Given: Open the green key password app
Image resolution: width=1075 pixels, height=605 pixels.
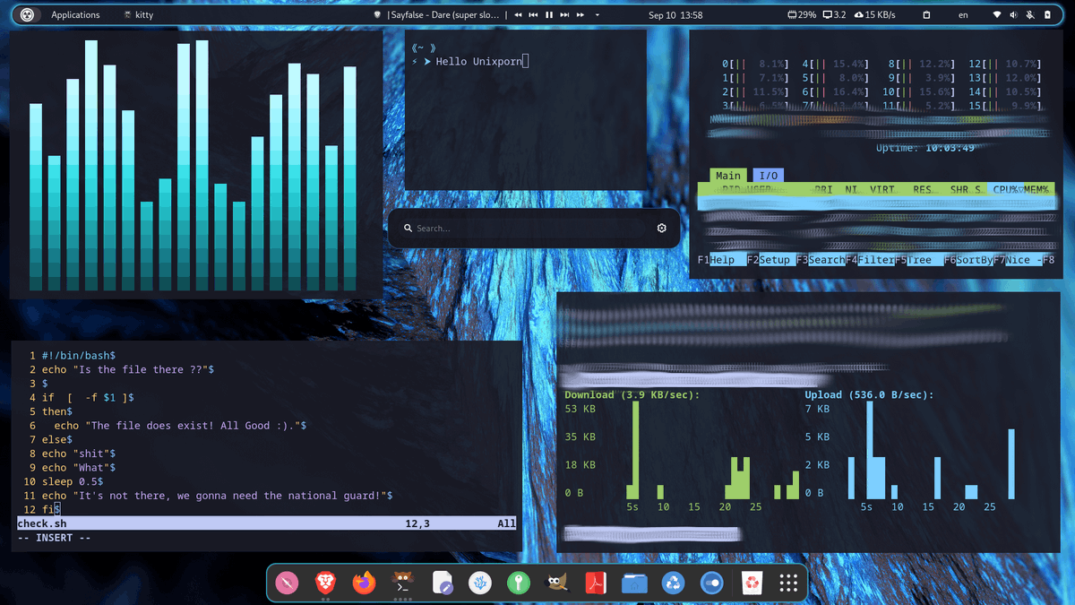Looking at the screenshot, I should (519, 583).
